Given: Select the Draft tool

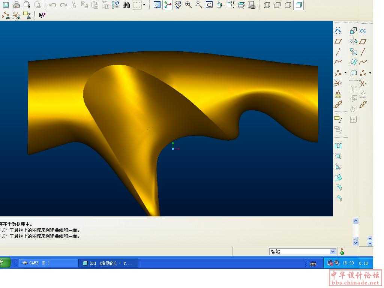Looking at the screenshot, I should click(338, 177).
